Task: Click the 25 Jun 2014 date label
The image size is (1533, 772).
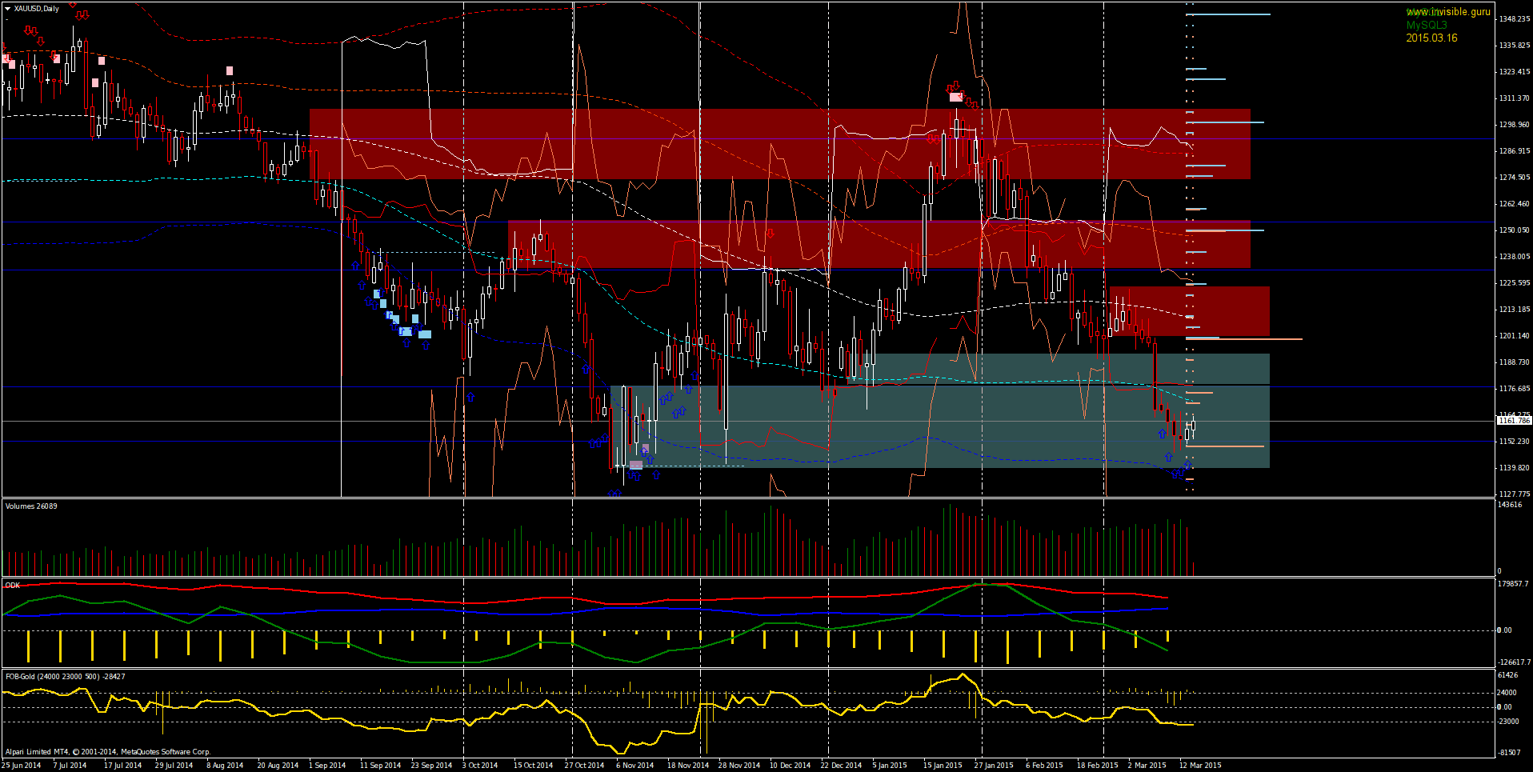Action: [22, 766]
